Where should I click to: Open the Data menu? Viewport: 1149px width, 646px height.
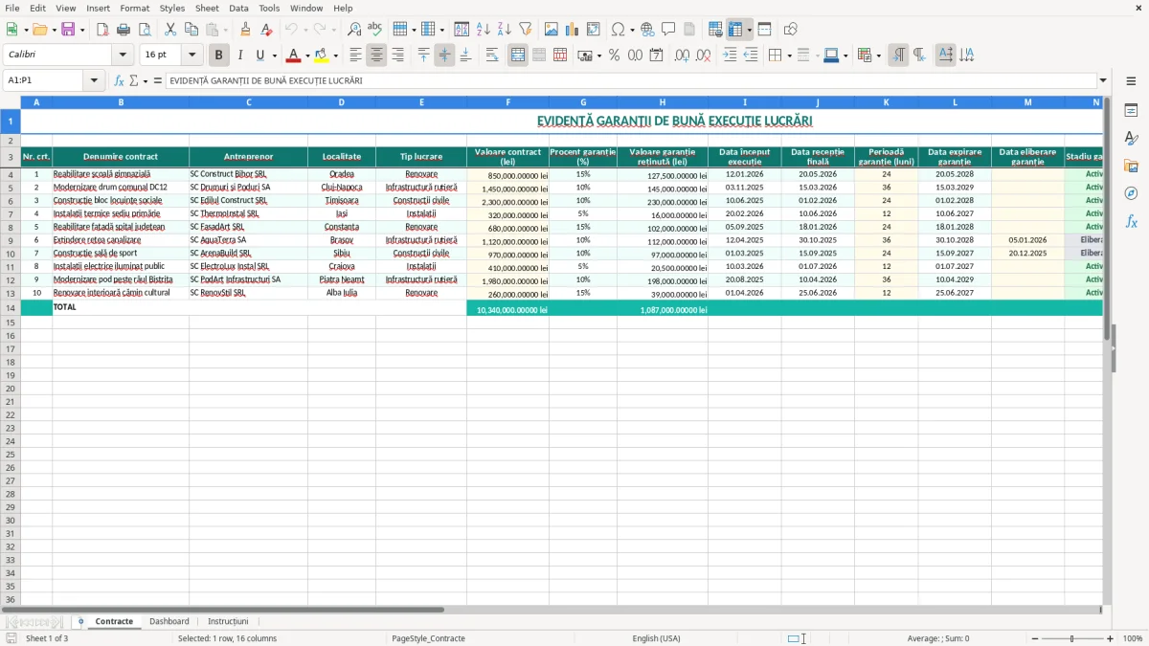click(x=238, y=8)
